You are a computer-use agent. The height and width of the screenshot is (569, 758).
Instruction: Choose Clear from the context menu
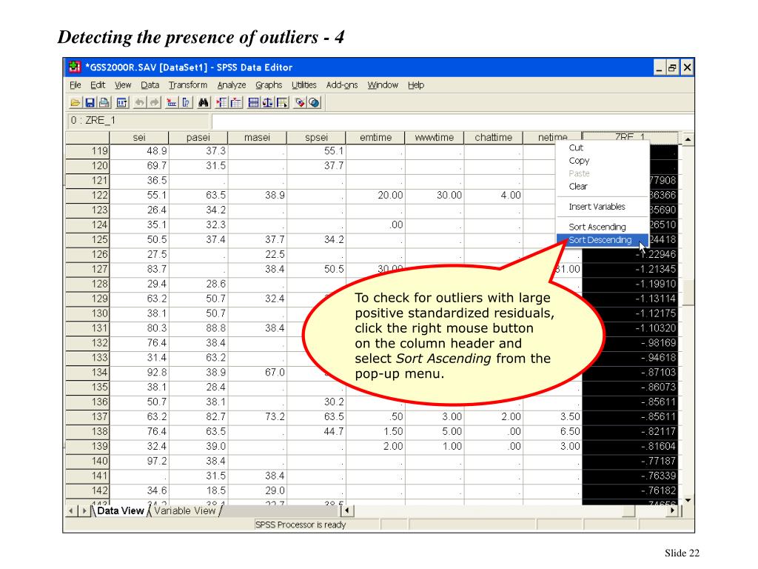click(603, 186)
